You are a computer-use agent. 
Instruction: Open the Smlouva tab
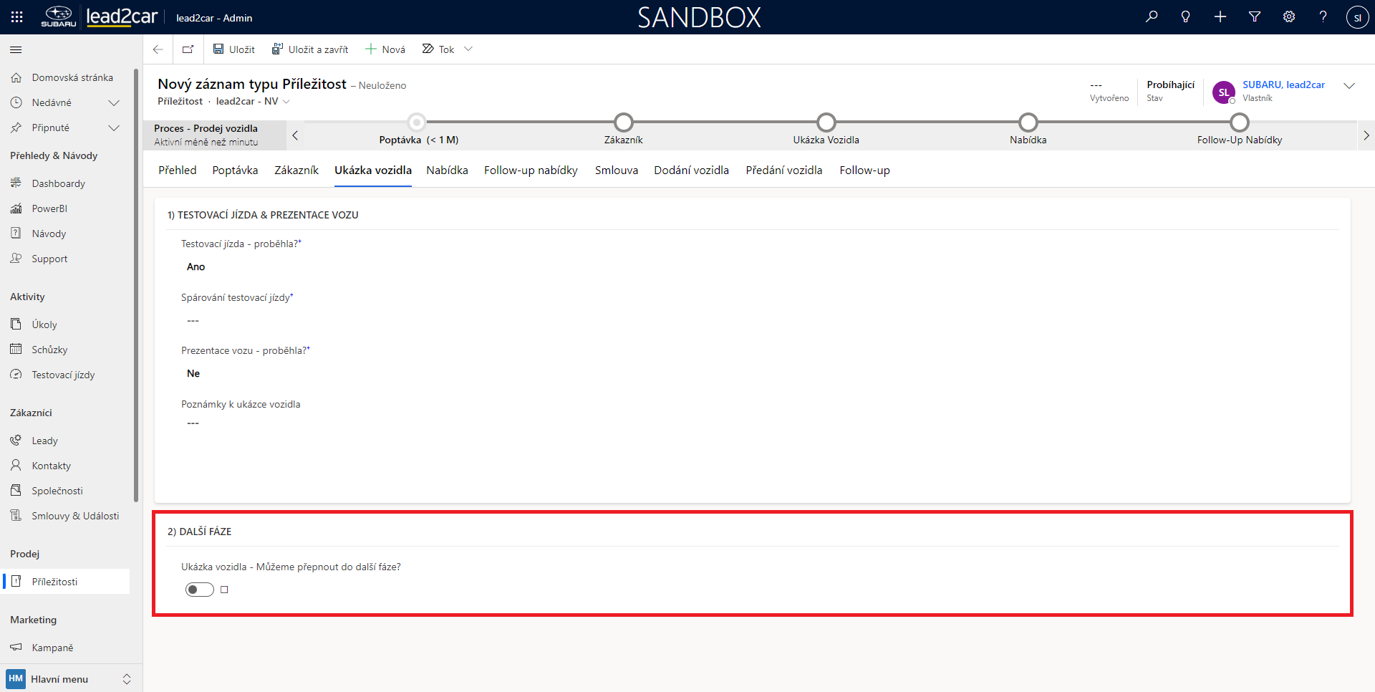(616, 170)
